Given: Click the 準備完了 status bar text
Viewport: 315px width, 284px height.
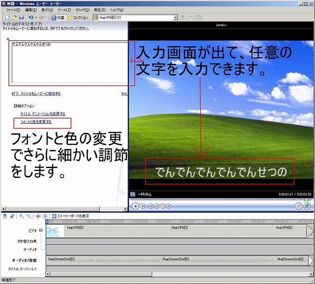Looking at the screenshot, I should point(8,280).
